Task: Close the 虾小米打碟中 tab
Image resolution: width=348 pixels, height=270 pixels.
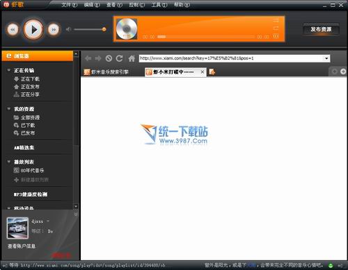Action: click(x=203, y=72)
